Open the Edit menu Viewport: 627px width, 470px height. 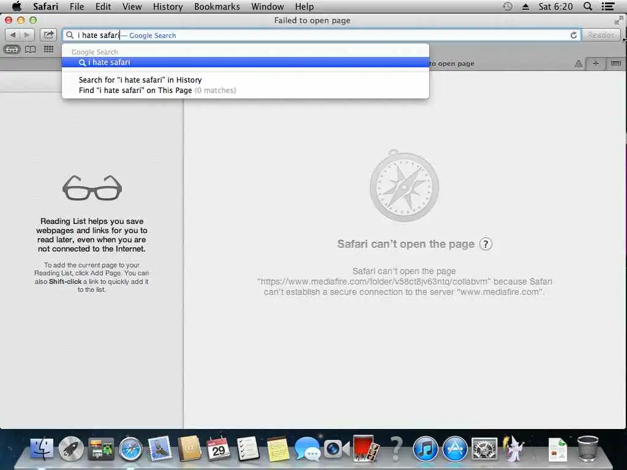103,6
